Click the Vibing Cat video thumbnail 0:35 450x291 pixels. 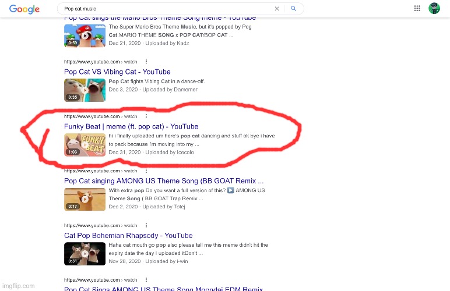pyautogui.click(x=85, y=90)
